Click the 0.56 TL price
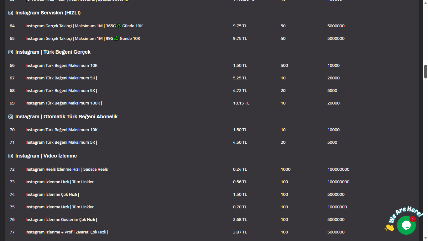The width and height of the screenshot is (428, 241). (240, 182)
